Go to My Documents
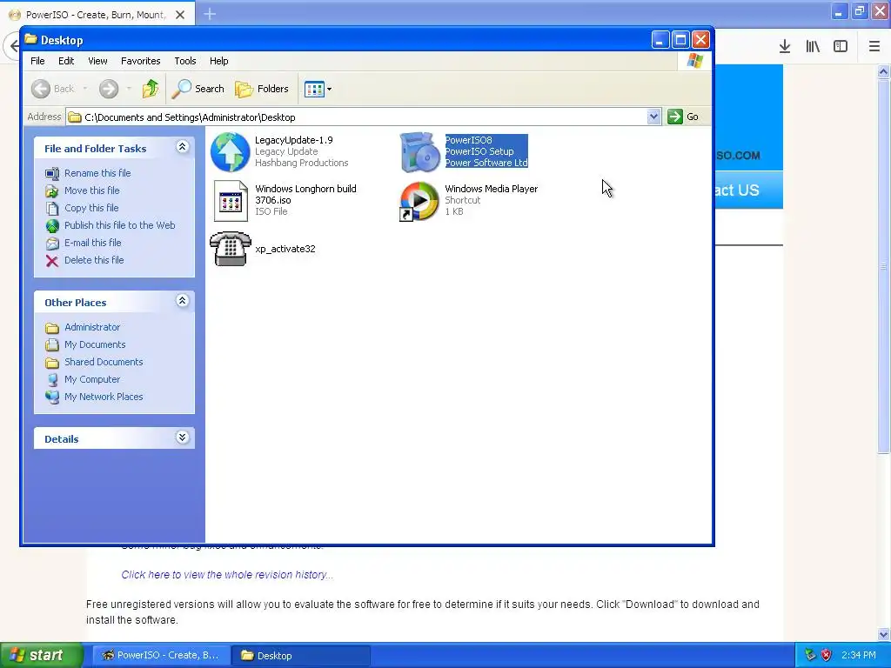The height and width of the screenshot is (668, 891). pos(94,344)
